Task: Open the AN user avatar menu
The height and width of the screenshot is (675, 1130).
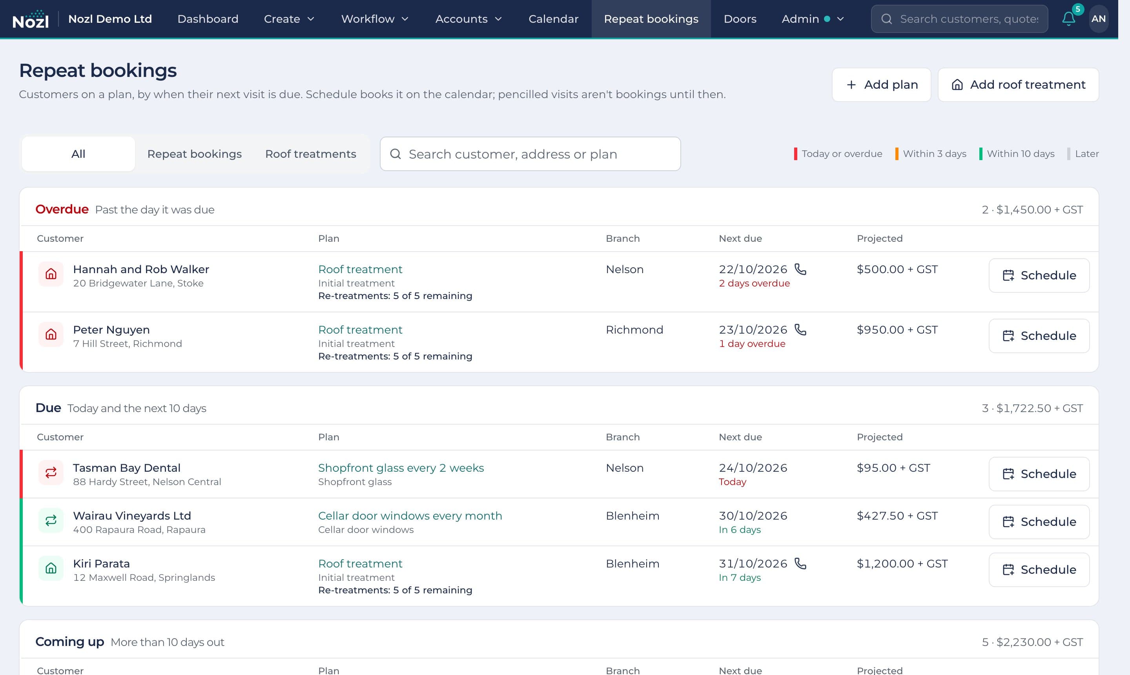Action: 1098,19
